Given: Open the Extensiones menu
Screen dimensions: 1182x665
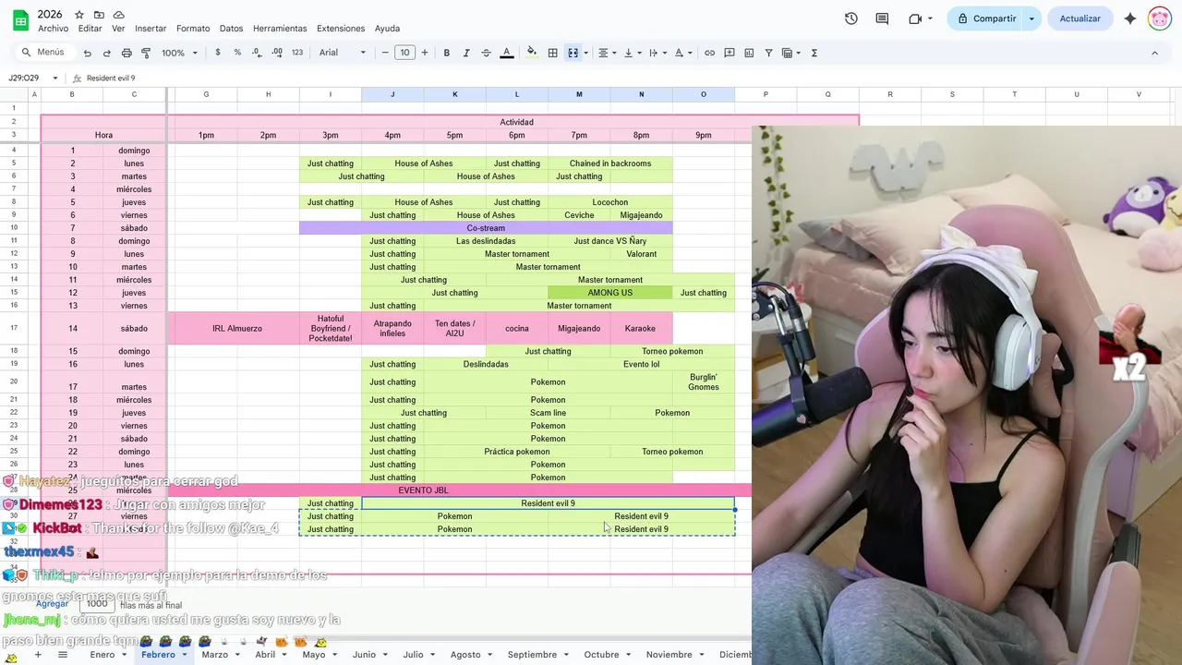Looking at the screenshot, I should coord(341,29).
